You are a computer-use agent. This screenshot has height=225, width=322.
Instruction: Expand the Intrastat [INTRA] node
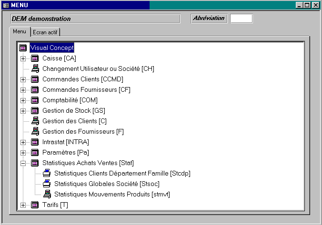click(x=23, y=142)
